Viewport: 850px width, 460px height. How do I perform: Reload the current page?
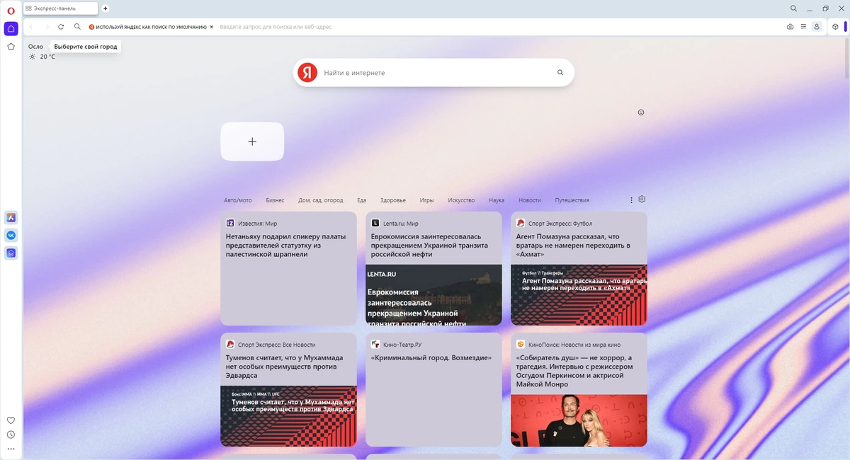tap(61, 27)
